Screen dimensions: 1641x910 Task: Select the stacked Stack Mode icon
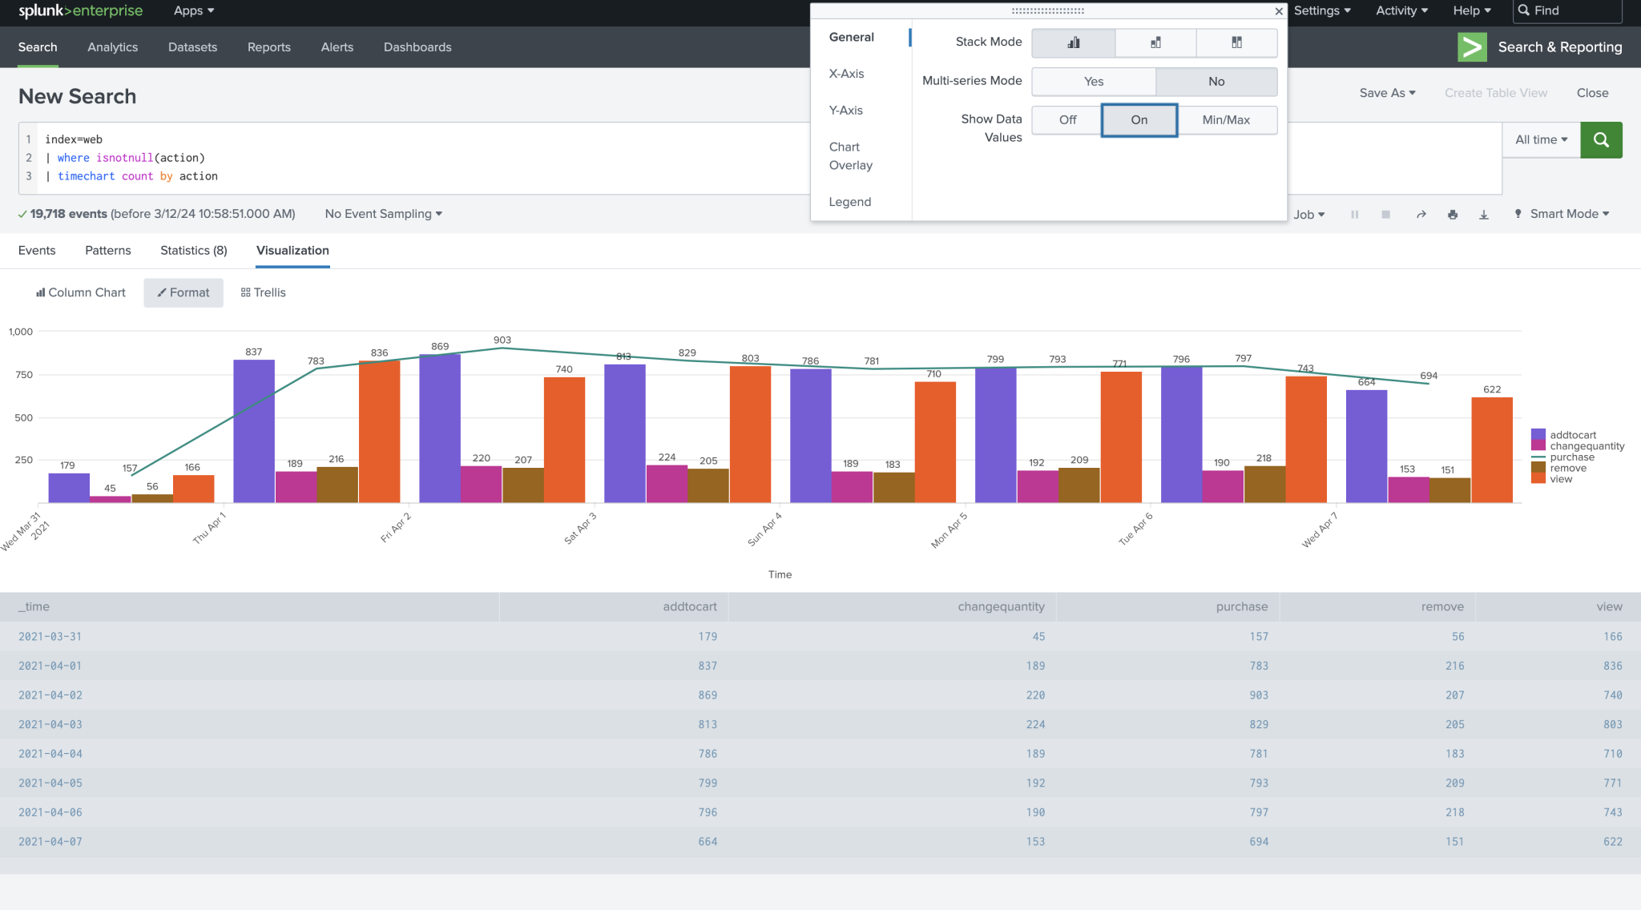point(1155,42)
